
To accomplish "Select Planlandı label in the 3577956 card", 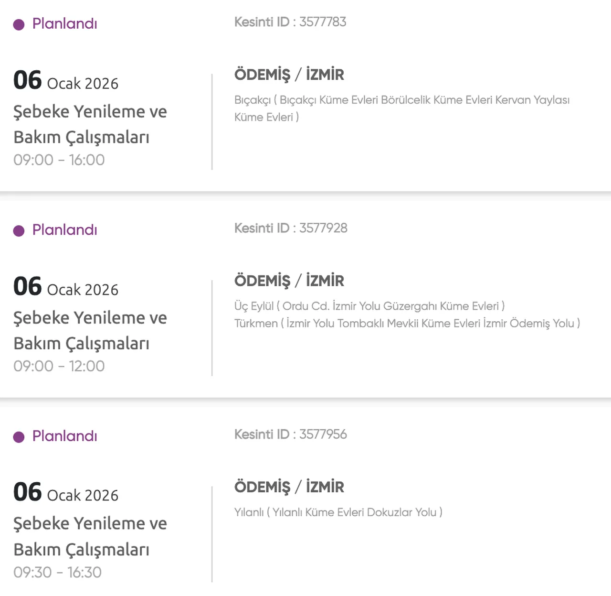I will pos(64,436).
